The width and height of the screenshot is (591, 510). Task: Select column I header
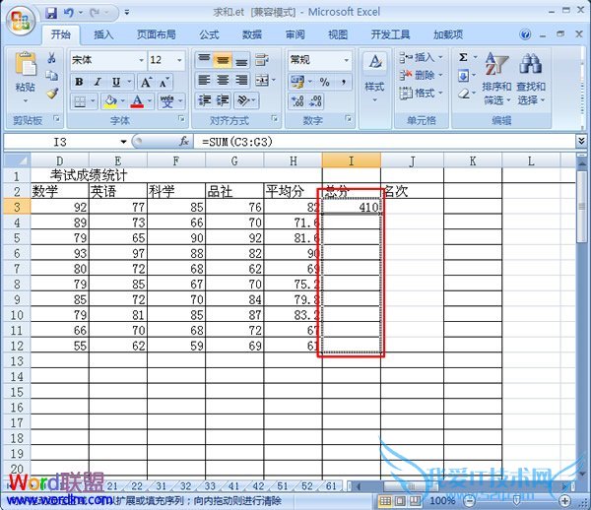(x=352, y=161)
